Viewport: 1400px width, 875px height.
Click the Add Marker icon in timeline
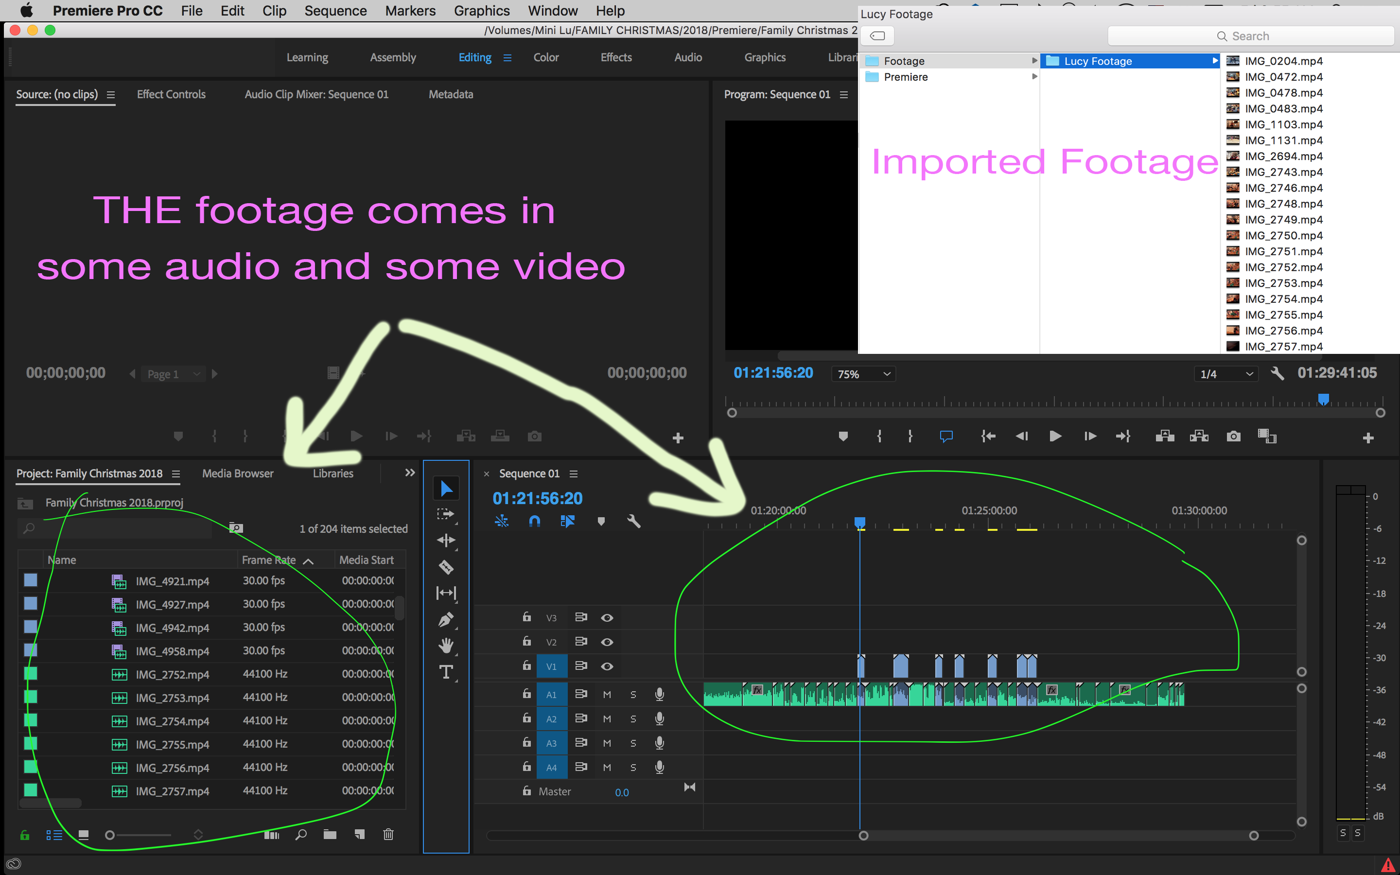pyautogui.click(x=602, y=520)
